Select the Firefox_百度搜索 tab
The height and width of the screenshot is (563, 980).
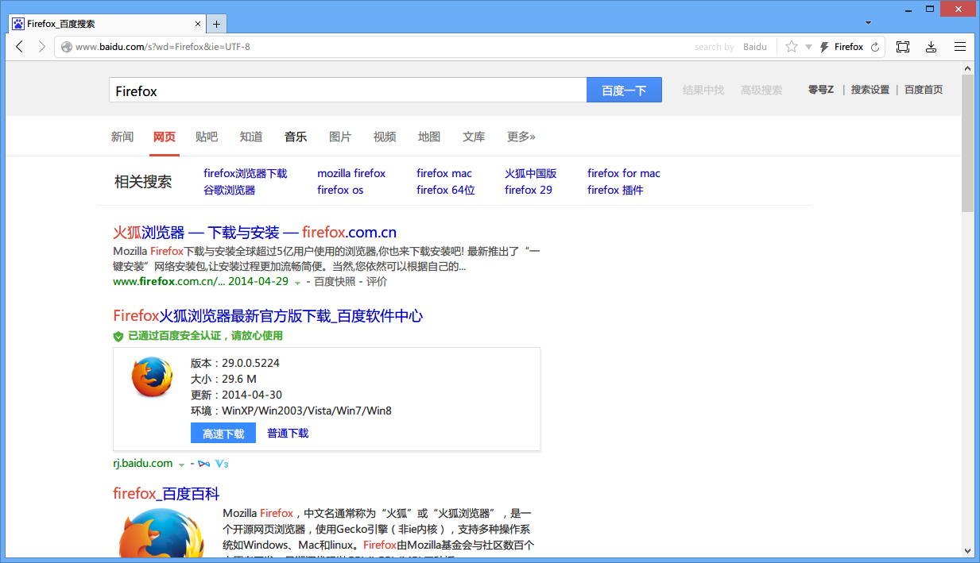107,24
